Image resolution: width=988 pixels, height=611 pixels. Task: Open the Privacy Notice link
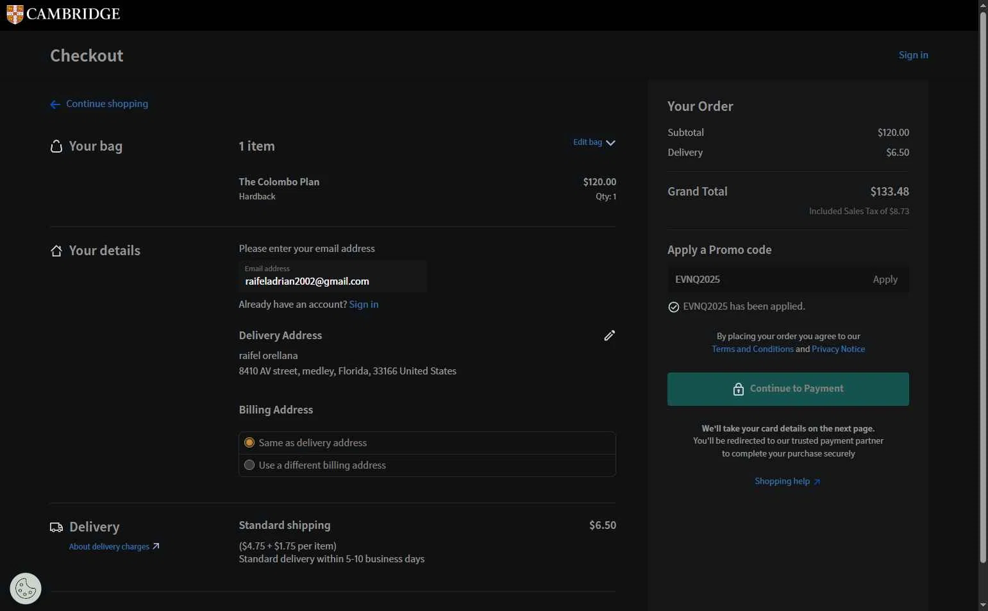[x=838, y=349]
